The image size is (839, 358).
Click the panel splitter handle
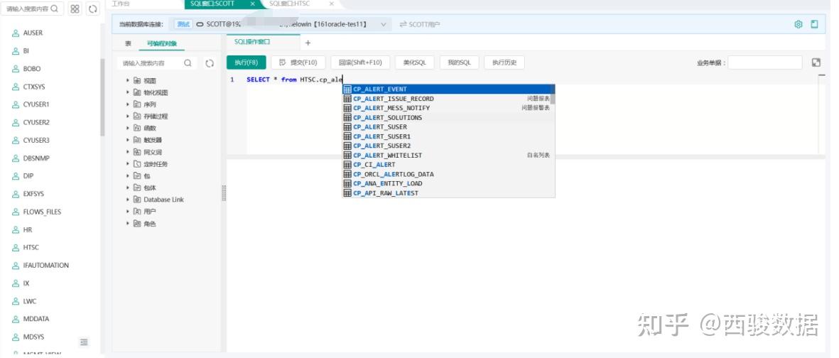tap(224, 193)
